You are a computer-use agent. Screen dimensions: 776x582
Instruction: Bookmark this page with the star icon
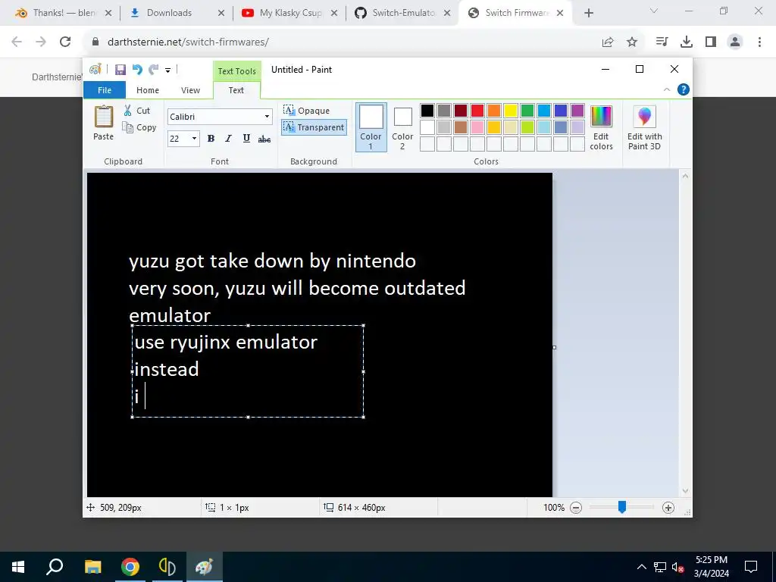[x=632, y=42]
